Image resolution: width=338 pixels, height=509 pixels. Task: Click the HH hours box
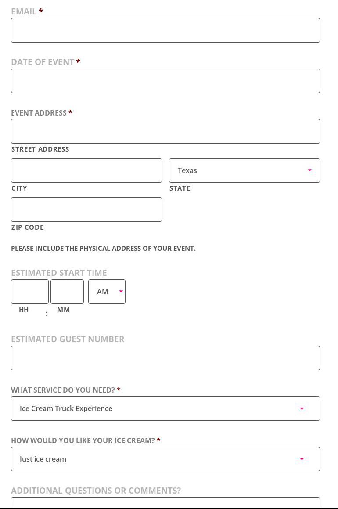pos(30,292)
